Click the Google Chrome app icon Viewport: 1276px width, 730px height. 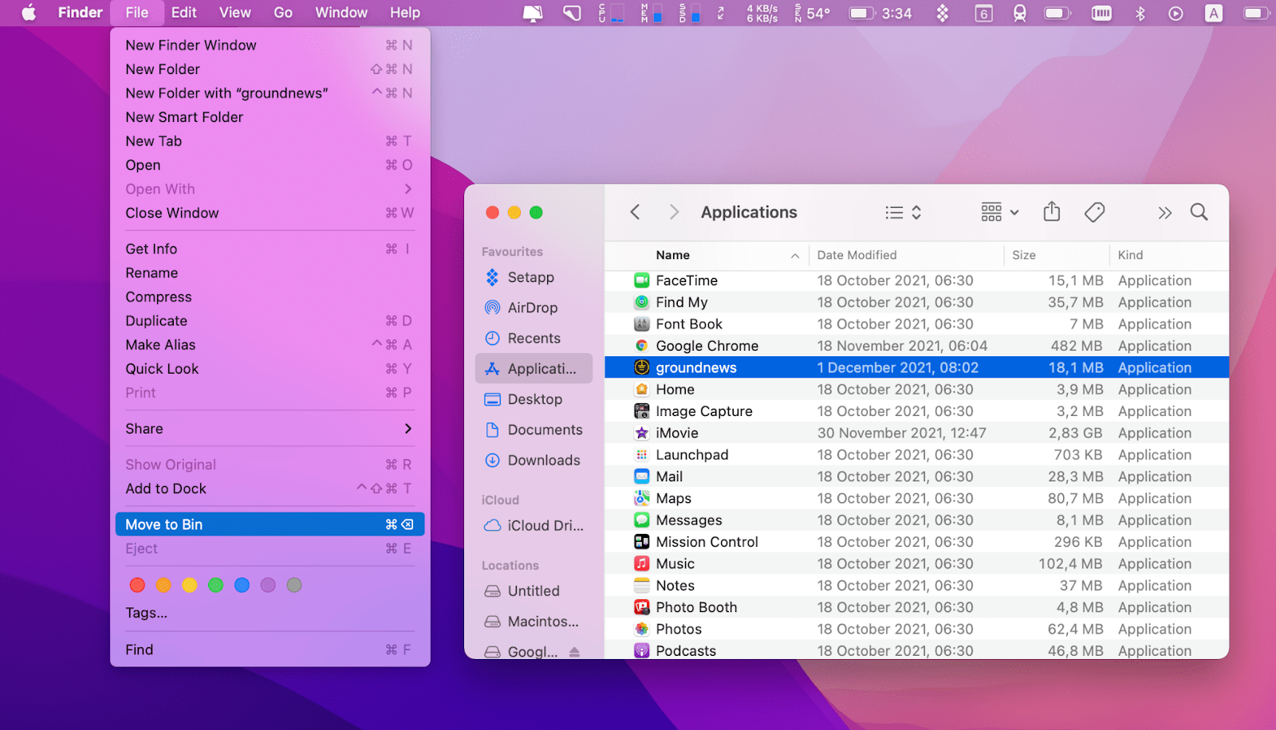click(641, 346)
